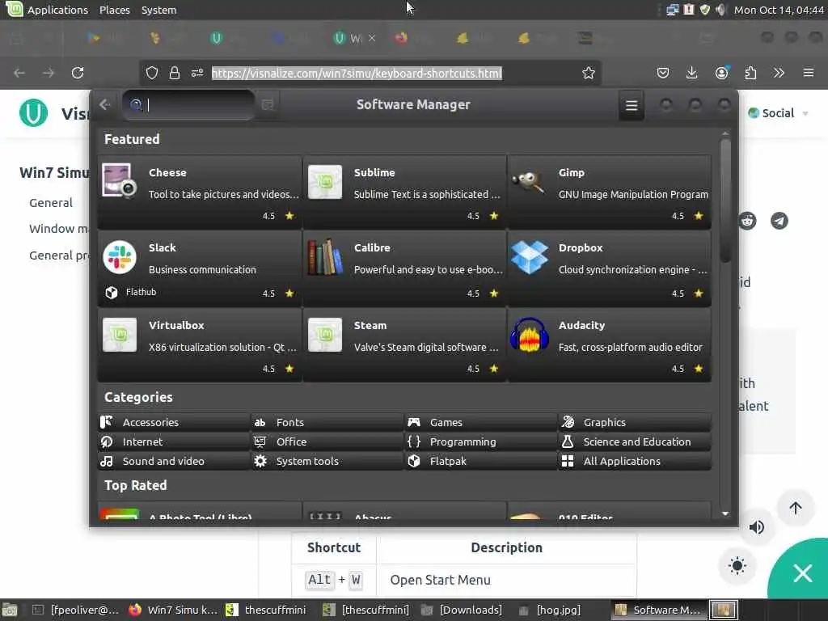Screen dimensions: 828x621
Task: Open the Places menu
Action: pos(115,10)
